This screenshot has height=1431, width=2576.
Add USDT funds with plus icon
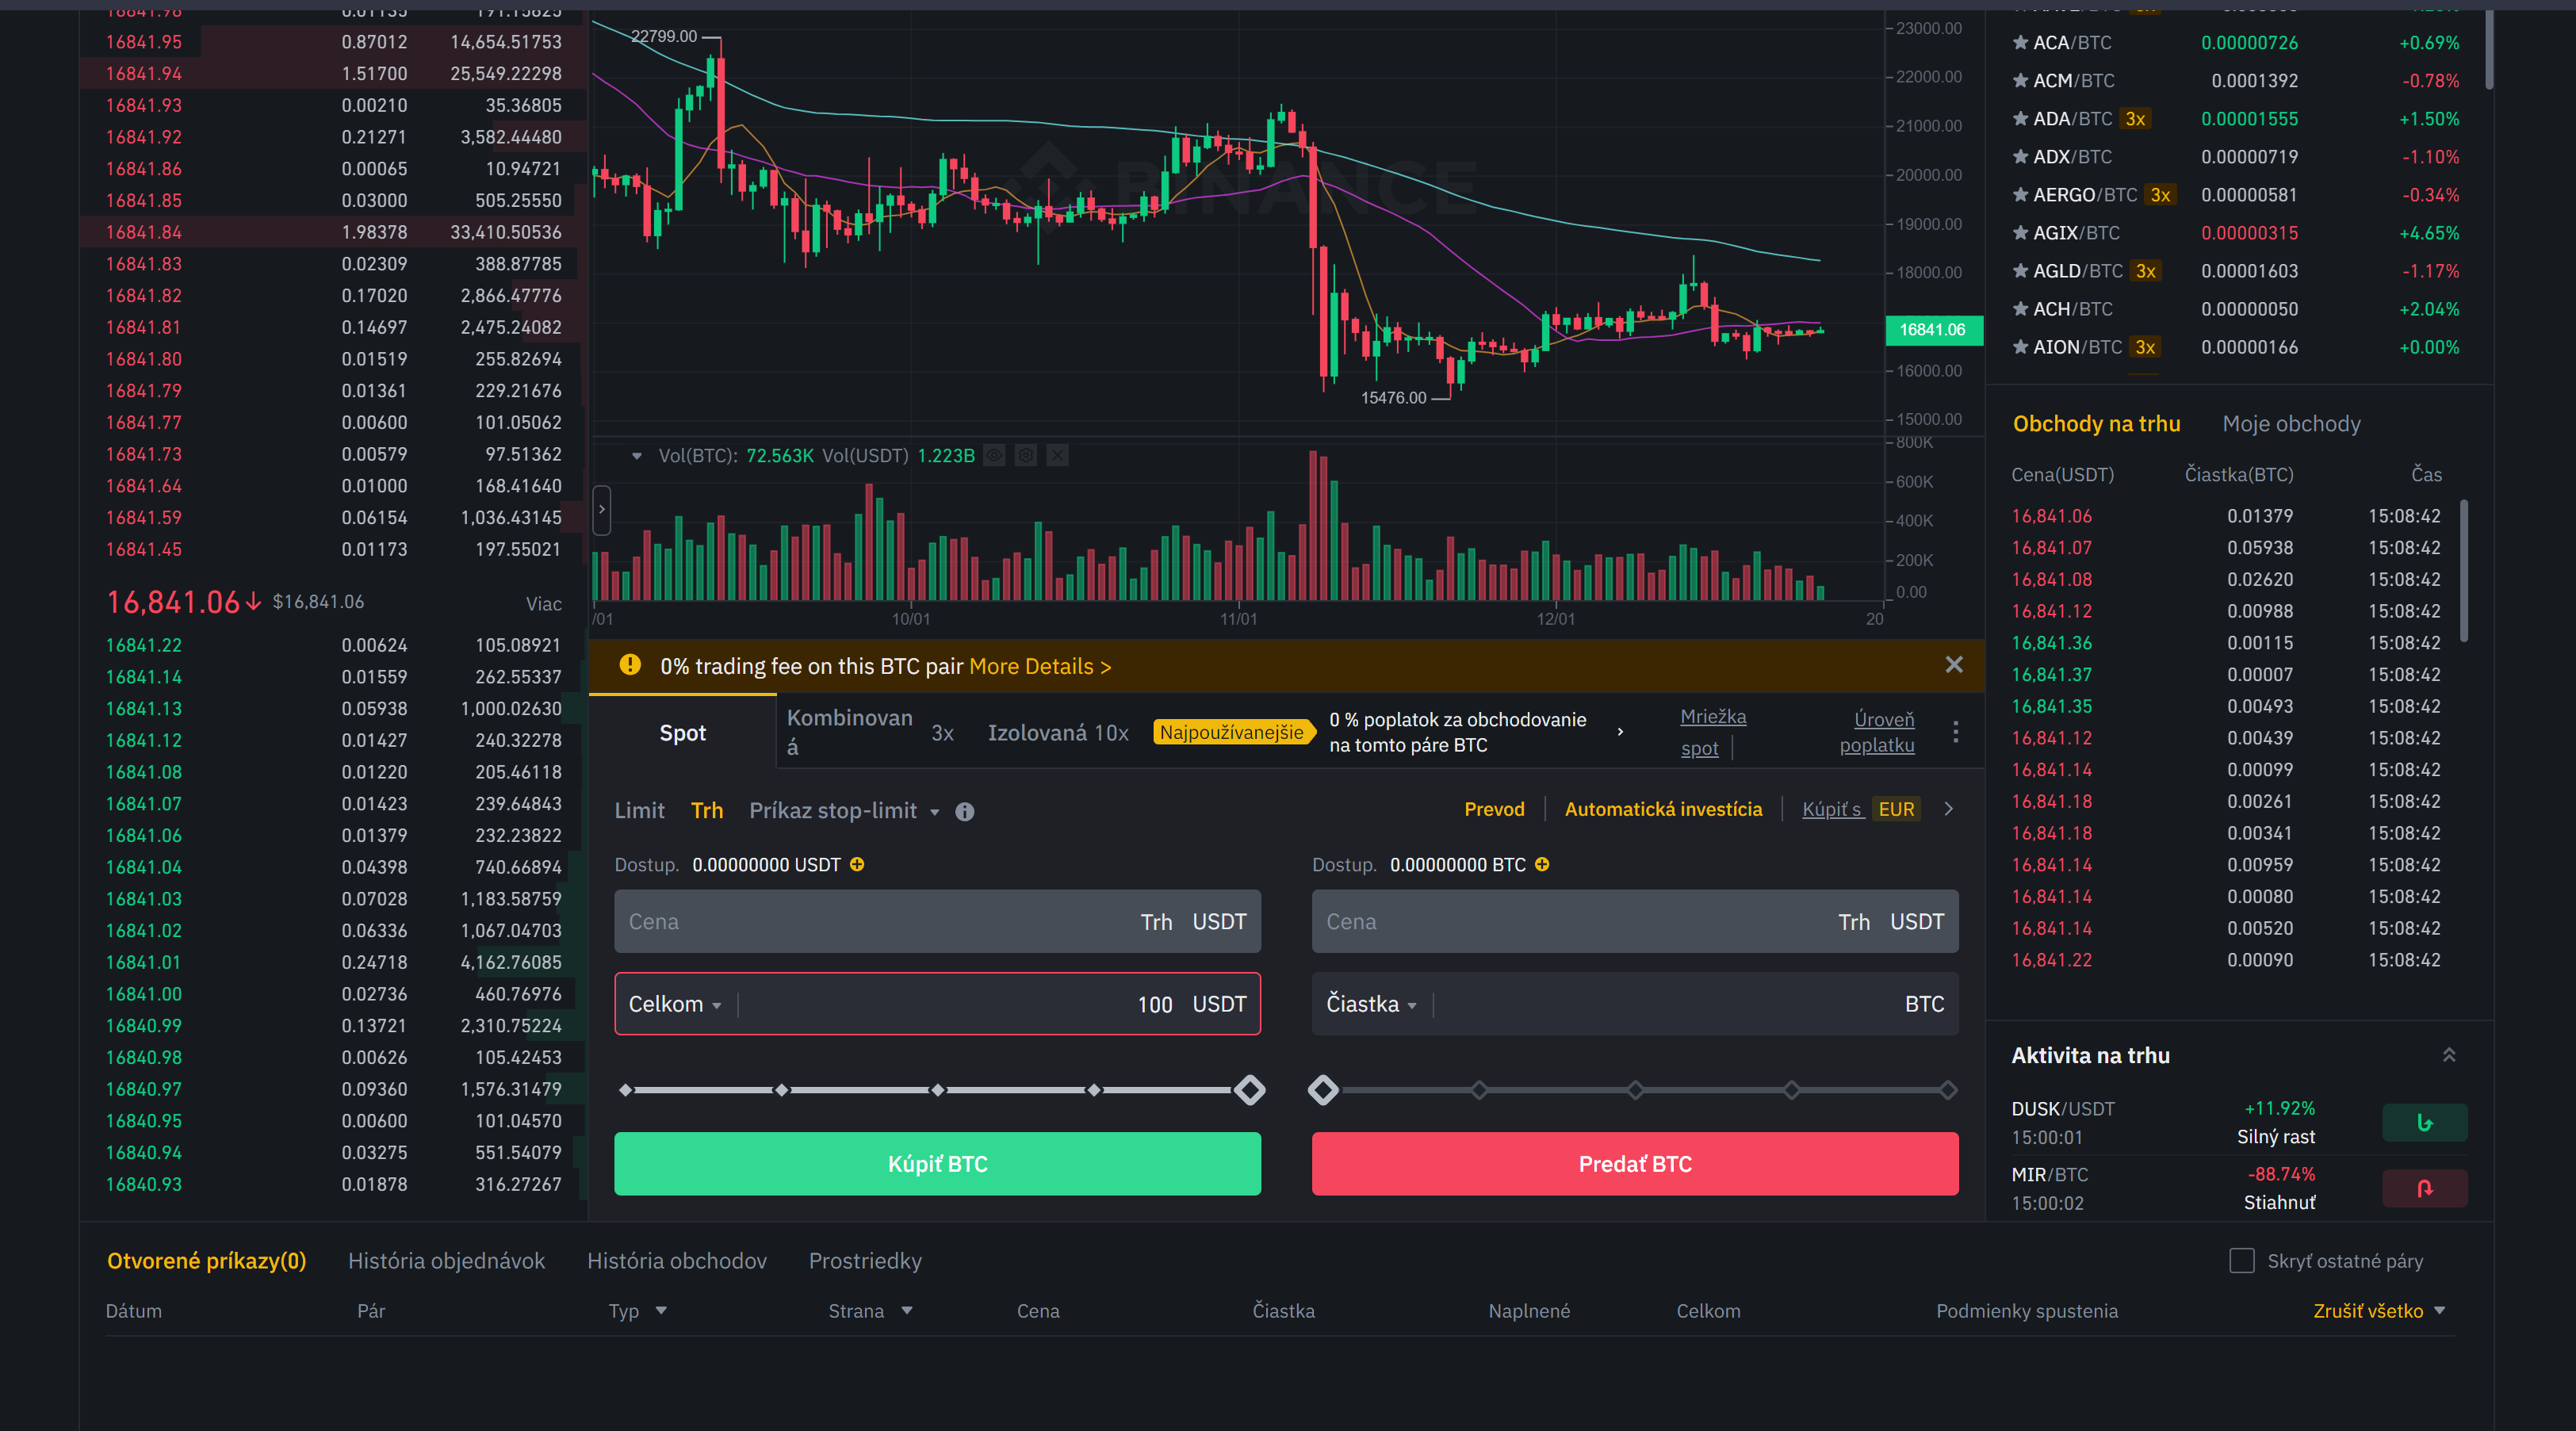point(857,864)
